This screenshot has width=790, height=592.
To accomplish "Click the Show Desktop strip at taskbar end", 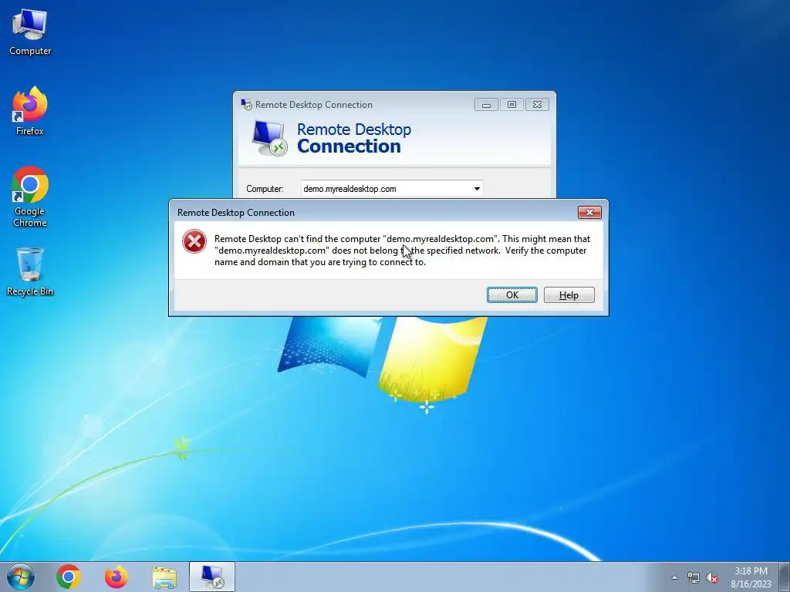I will tap(785, 577).
